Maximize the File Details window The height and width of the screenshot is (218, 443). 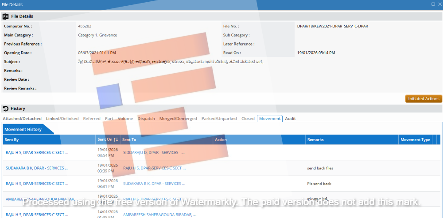tap(433, 4)
